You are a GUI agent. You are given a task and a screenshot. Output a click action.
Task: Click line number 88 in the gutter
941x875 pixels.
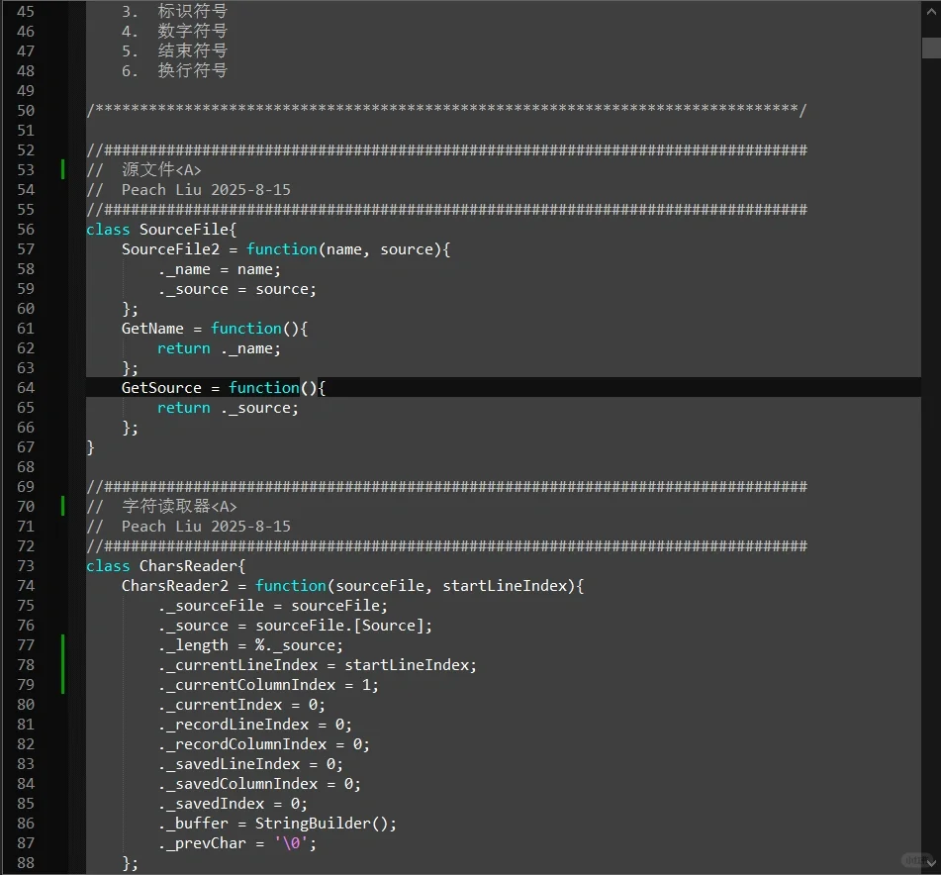(26, 863)
